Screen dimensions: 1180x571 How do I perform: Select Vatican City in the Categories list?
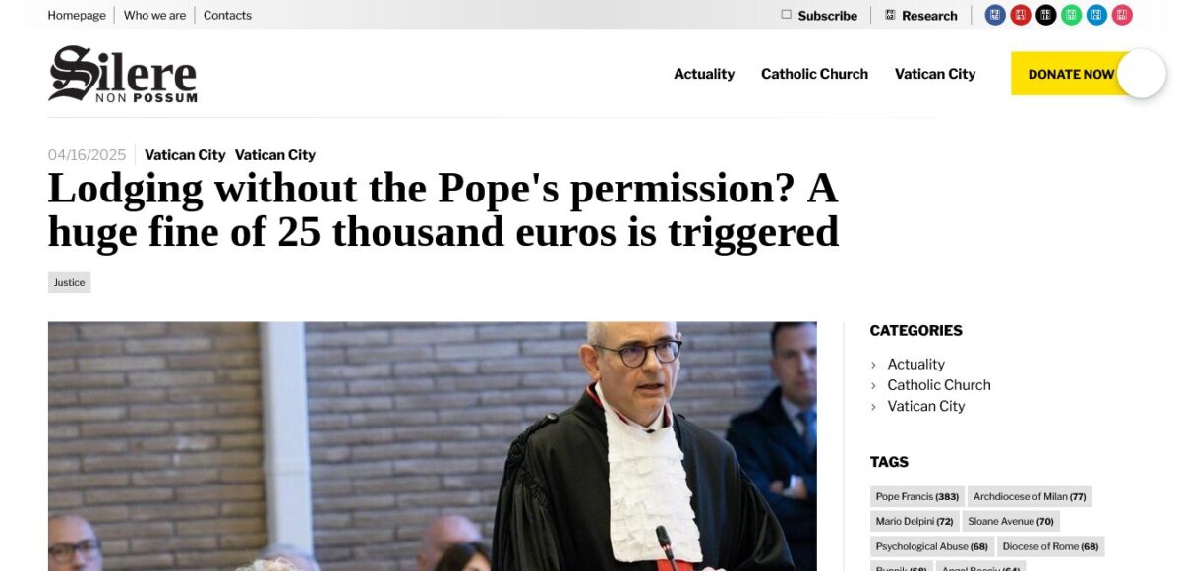[x=926, y=406]
